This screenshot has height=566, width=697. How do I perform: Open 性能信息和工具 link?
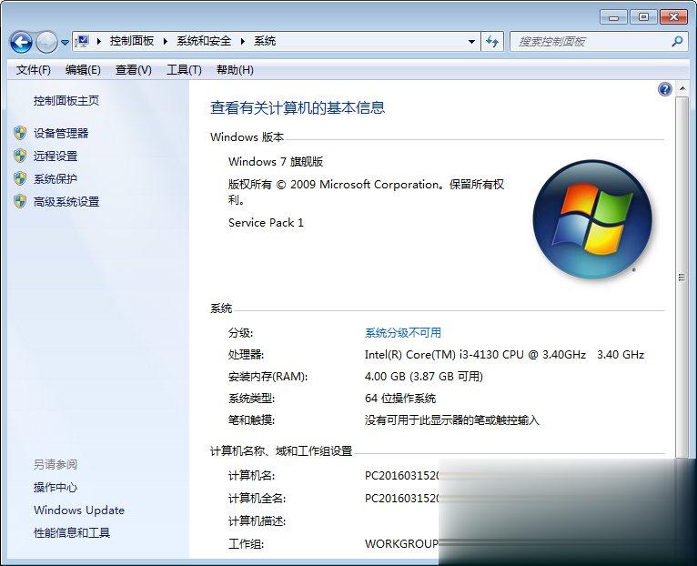[x=72, y=532]
